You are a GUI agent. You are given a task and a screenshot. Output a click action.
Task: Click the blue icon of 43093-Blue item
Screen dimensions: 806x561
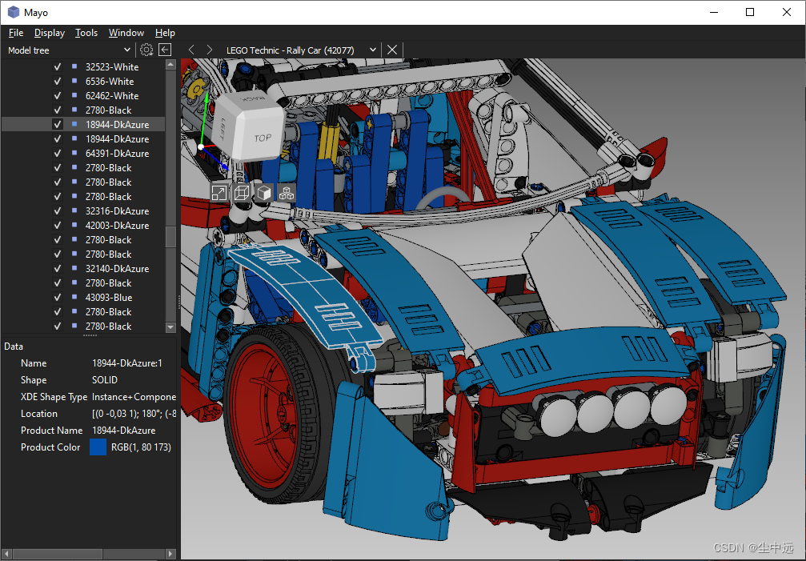[x=74, y=297]
